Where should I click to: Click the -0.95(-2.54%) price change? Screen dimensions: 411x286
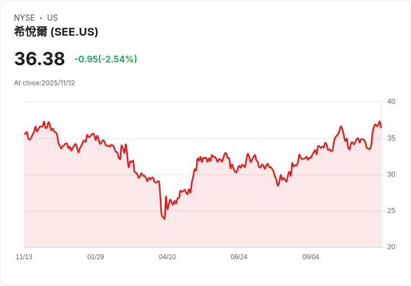pos(106,59)
